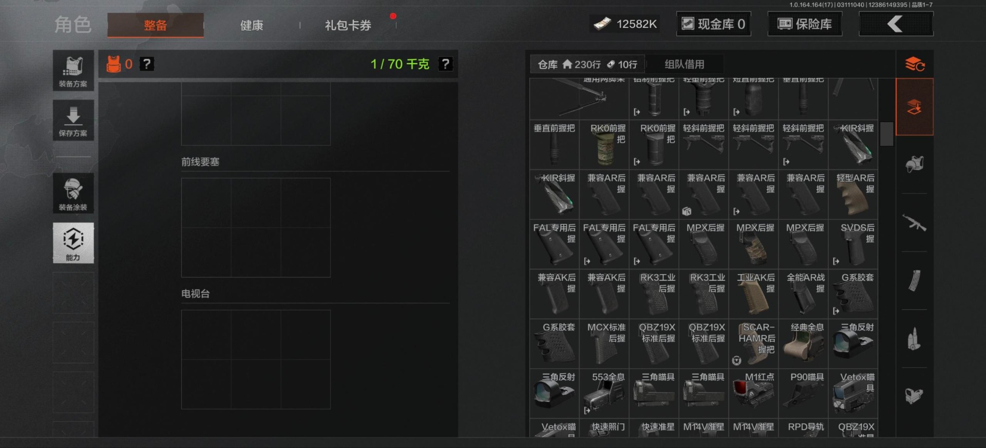
Task: Filter storage by rifle weapon category
Action: tap(914, 223)
